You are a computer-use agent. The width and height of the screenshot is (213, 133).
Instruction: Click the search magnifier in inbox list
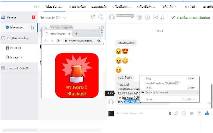click(x=101, y=17)
